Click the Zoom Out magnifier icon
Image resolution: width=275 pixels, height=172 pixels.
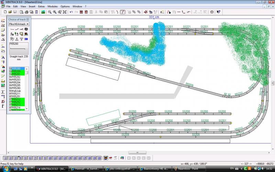pyautogui.click(x=50, y=12)
